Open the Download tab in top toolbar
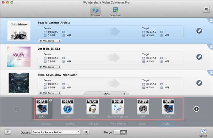Image resolution: width=213 pixels, height=138 pixels. tap(115, 12)
